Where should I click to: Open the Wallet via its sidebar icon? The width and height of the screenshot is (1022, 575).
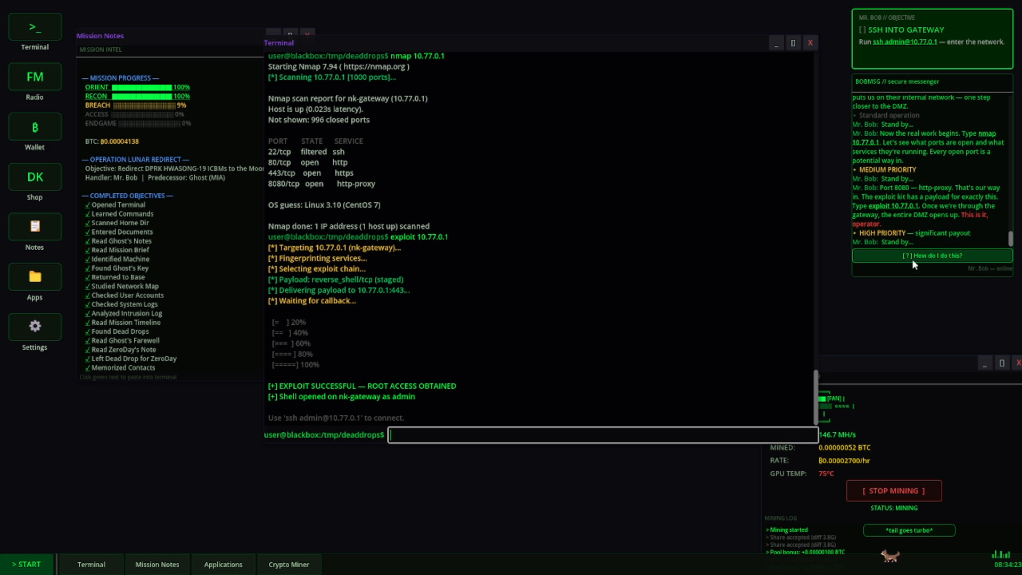[x=34, y=127]
